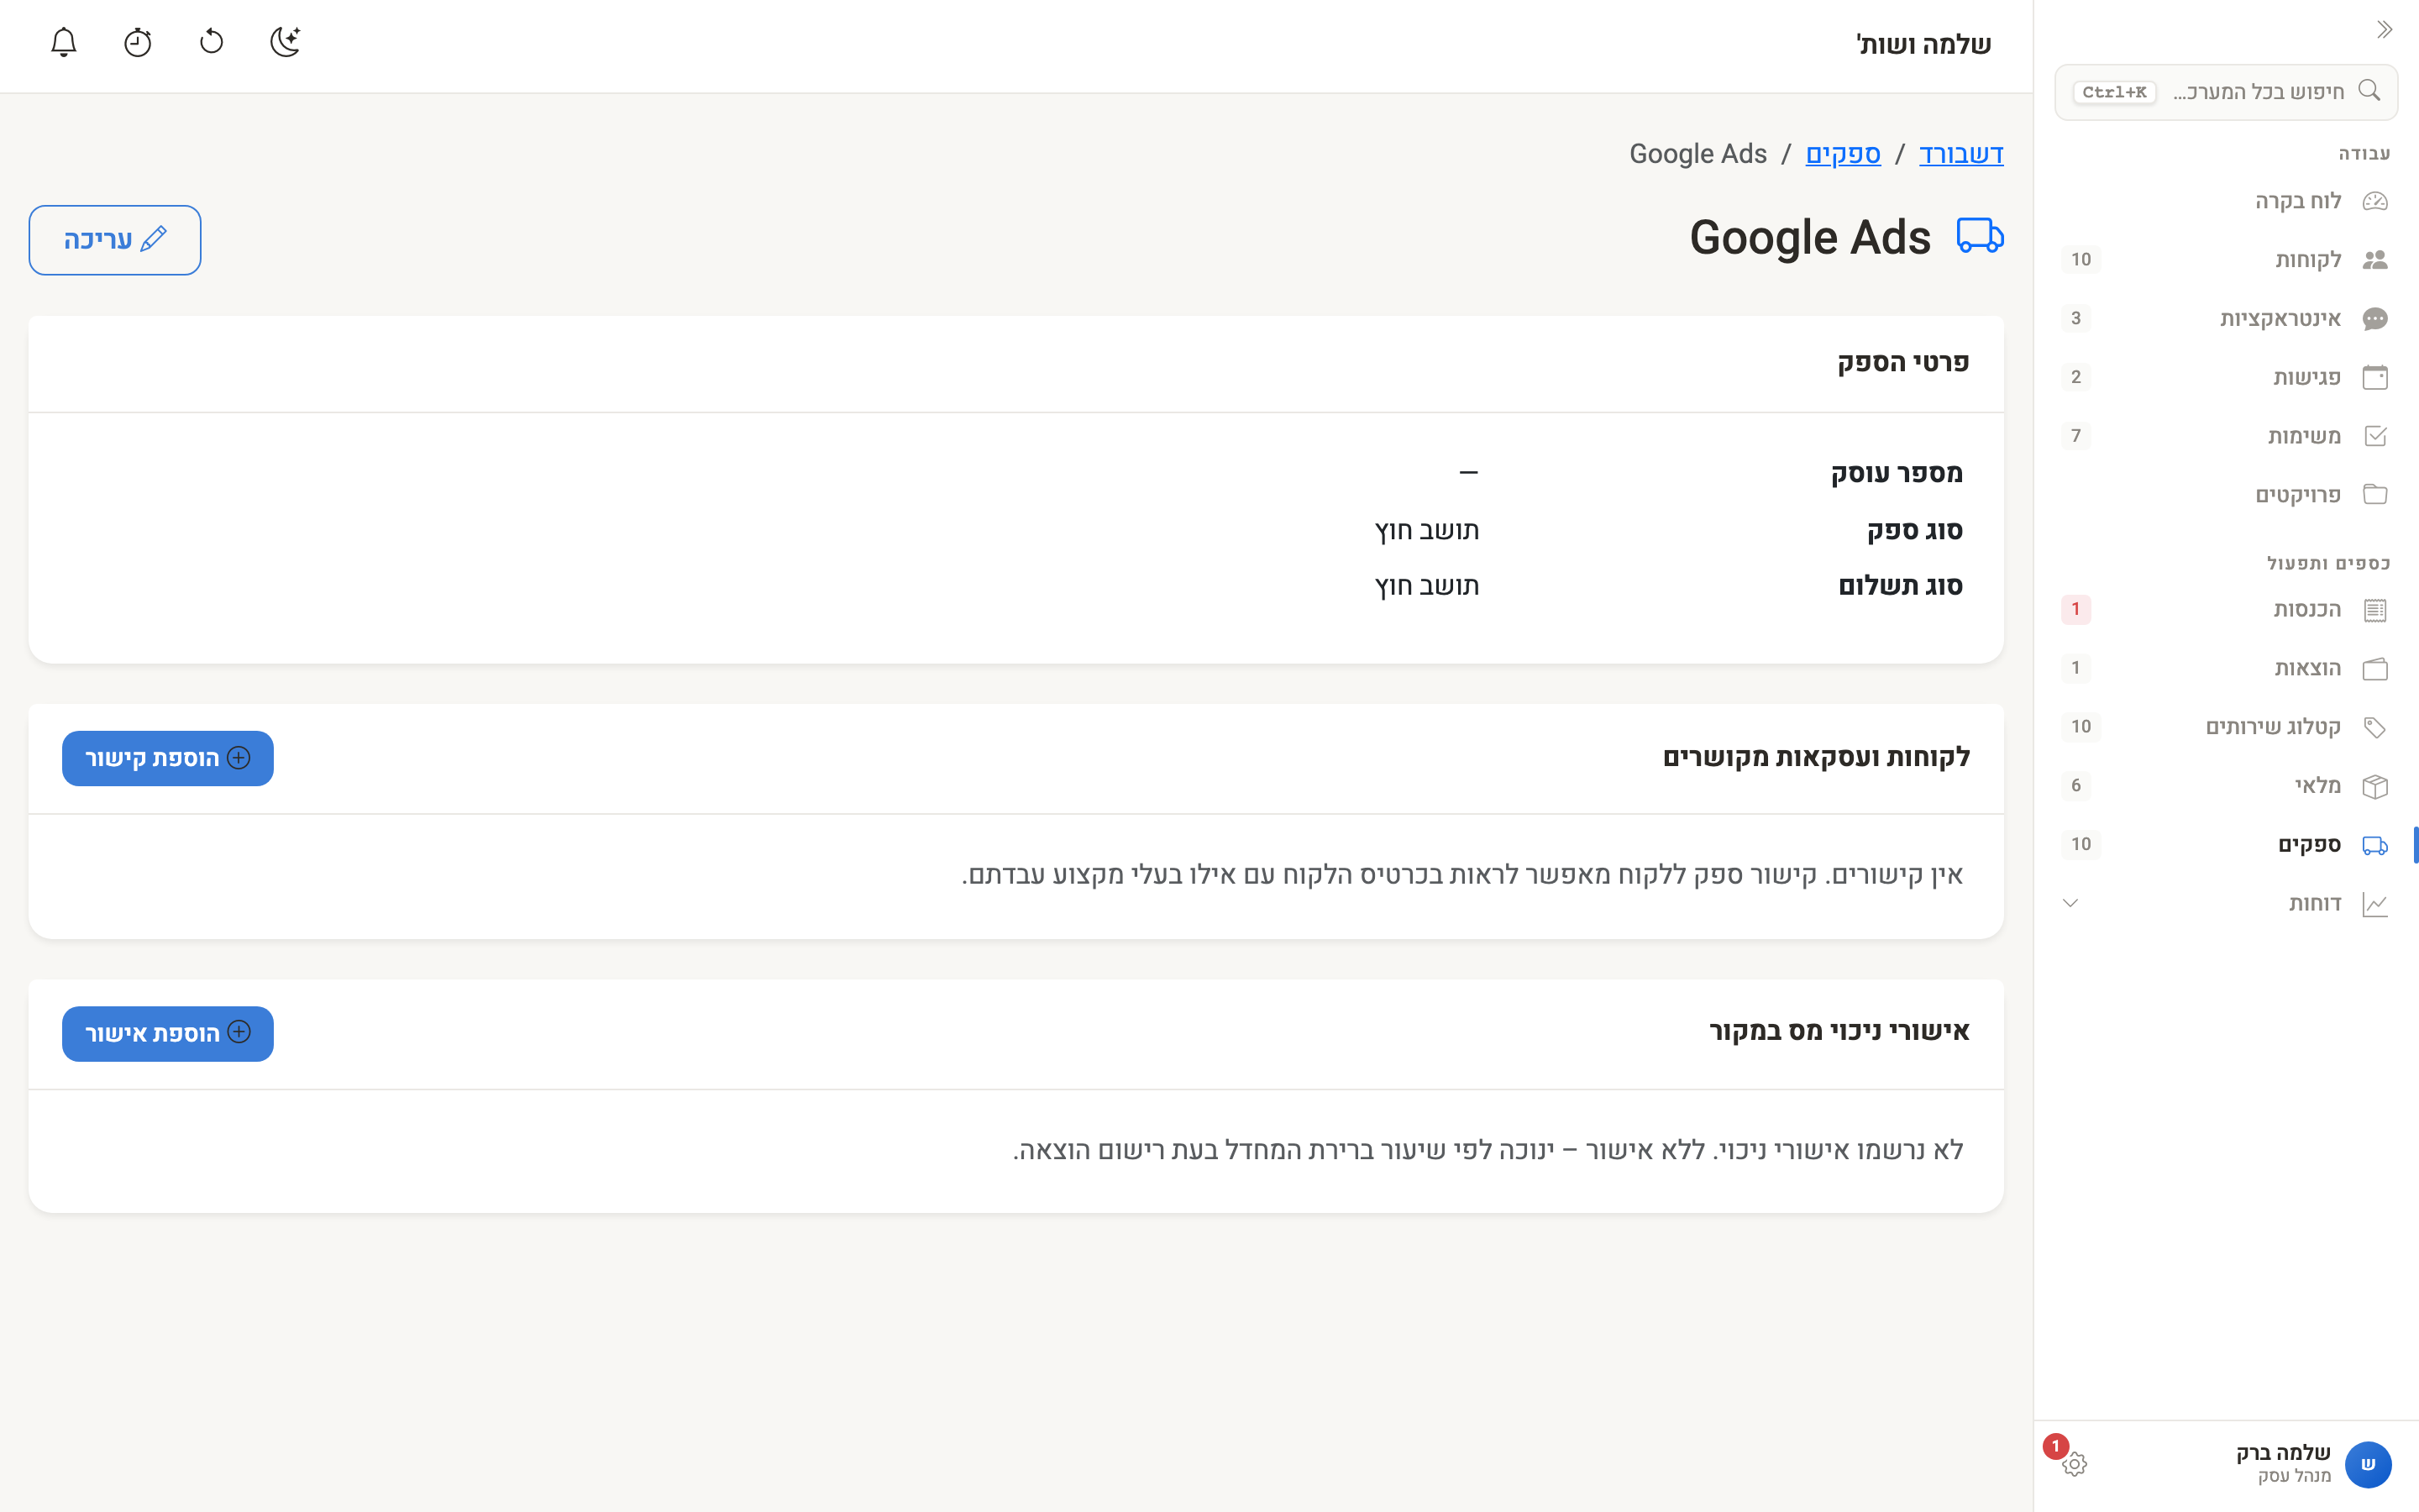Click the שלמה ברק profile name
2419x1512 pixels.
(x=2283, y=1453)
